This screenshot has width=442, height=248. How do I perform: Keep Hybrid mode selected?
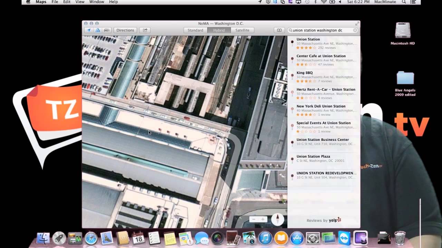[x=219, y=30]
